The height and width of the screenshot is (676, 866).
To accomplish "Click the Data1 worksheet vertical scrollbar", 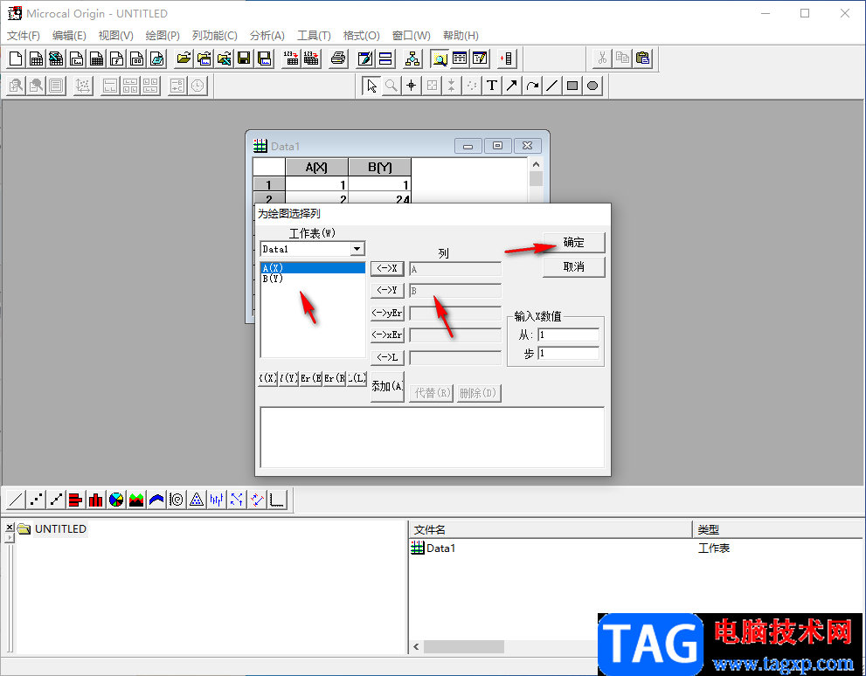I will pos(536,181).
